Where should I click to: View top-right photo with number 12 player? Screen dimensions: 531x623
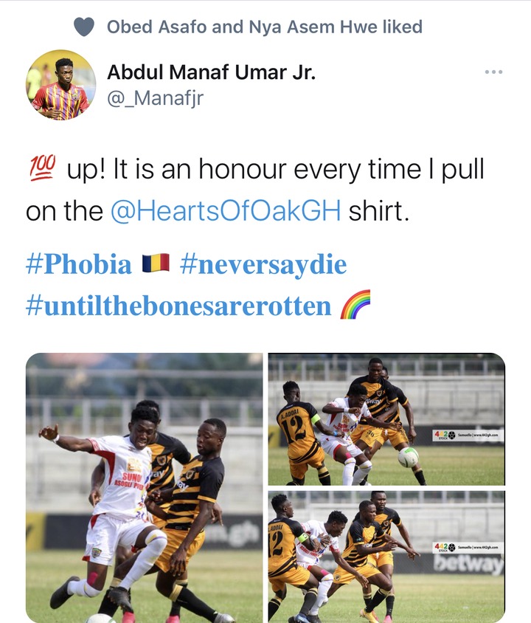point(386,419)
